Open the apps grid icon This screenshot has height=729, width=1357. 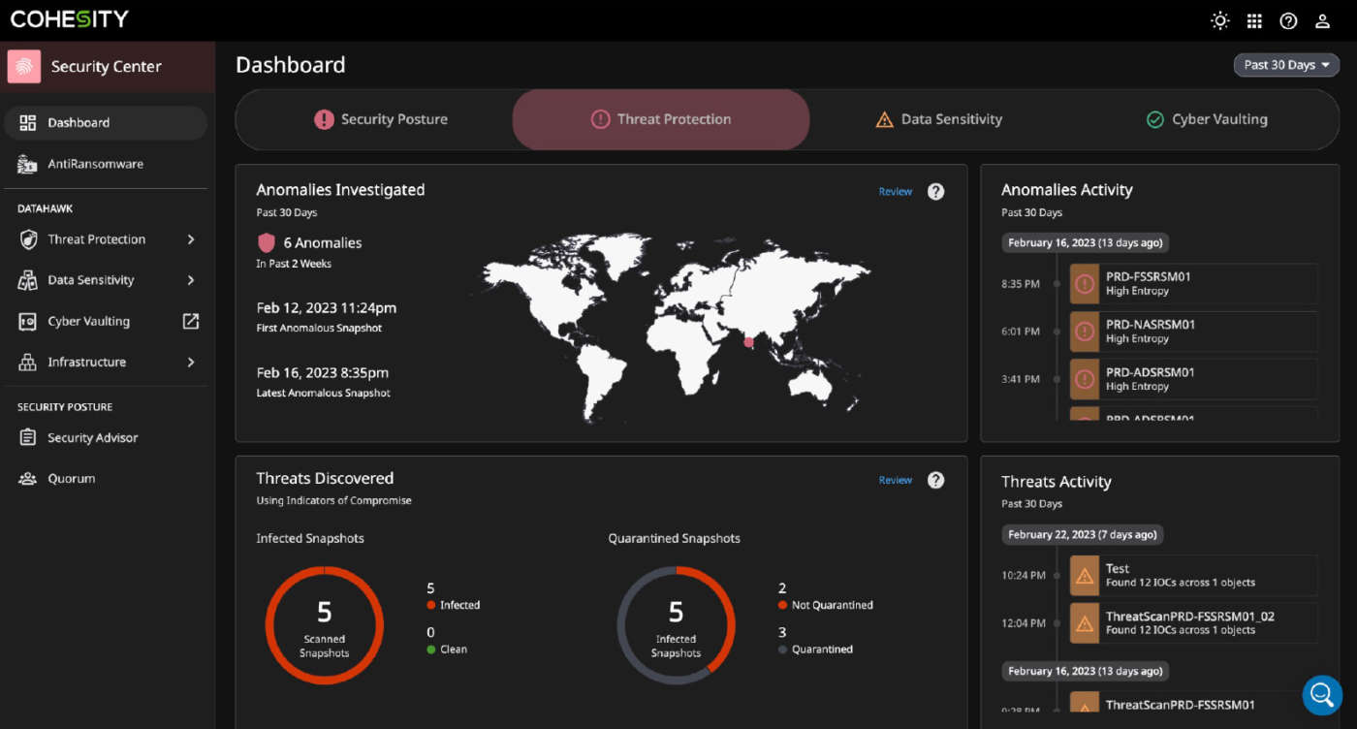pyautogui.click(x=1254, y=20)
